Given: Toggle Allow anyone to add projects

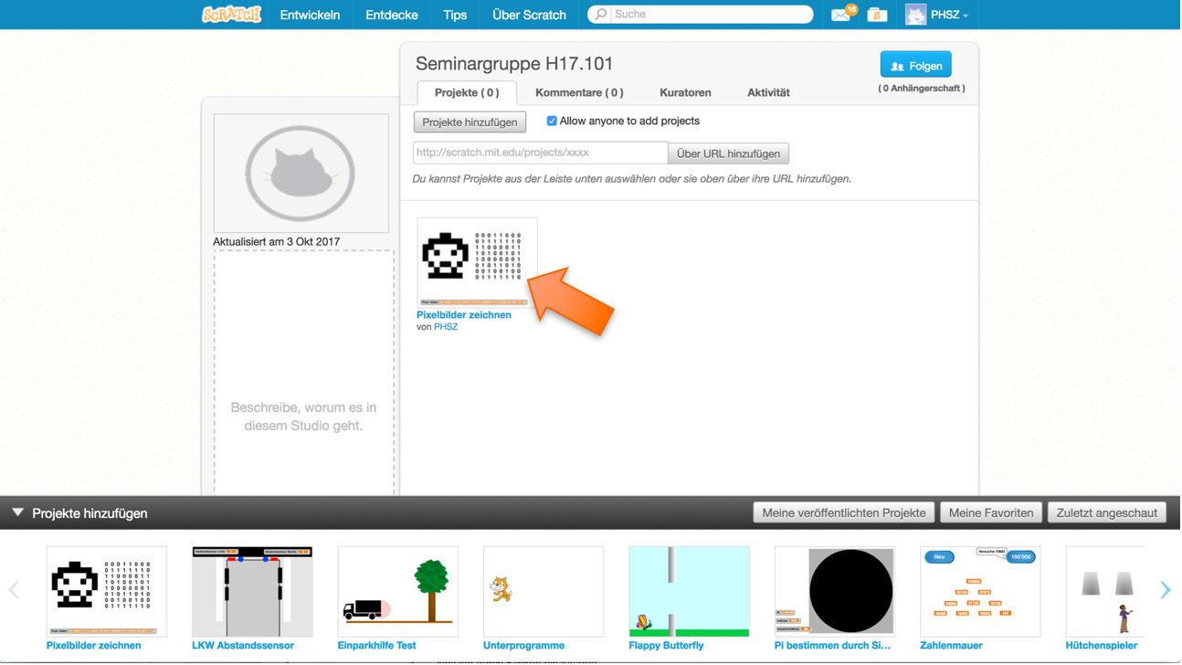Looking at the screenshot, I should [552, 121].
